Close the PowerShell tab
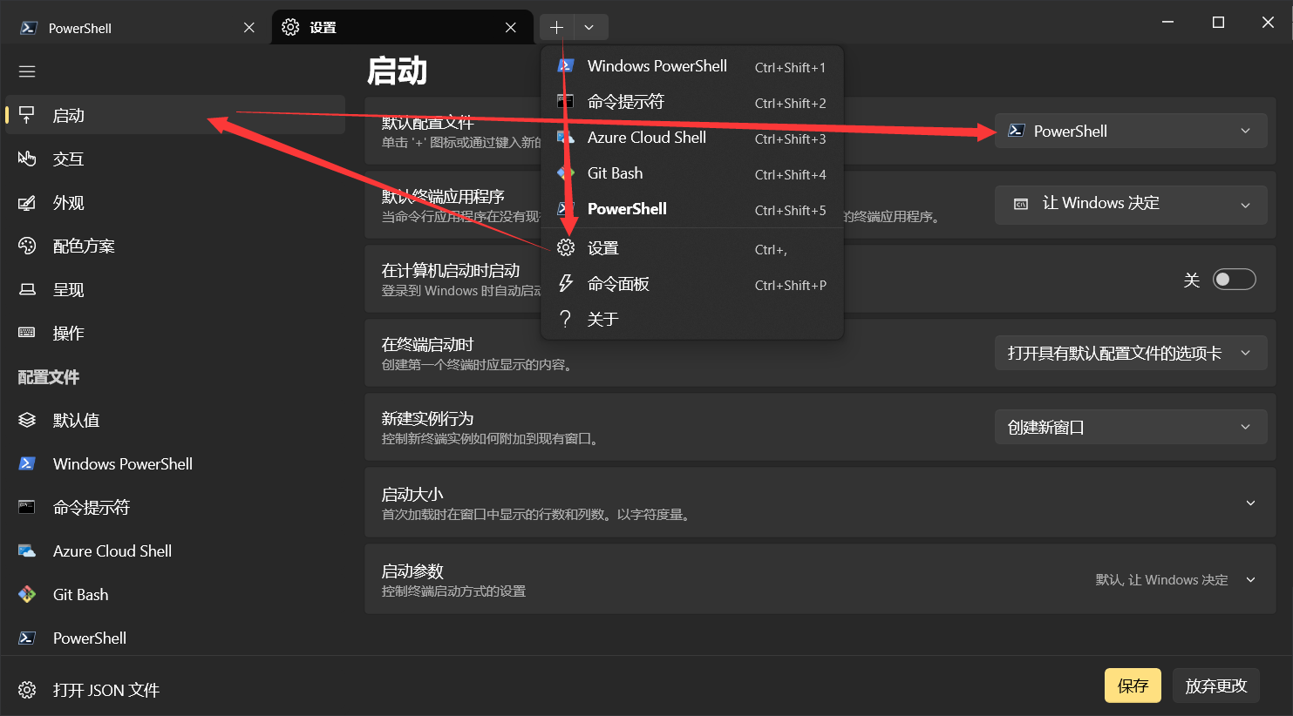 point(249,28)
